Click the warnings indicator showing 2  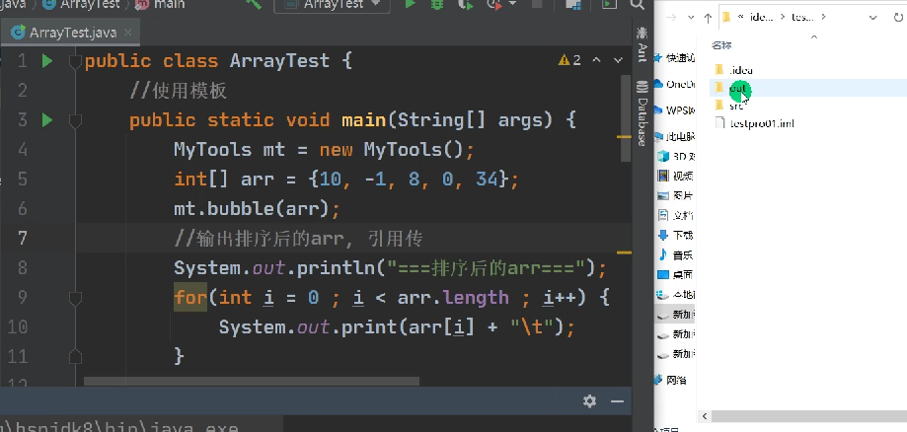coord(569,60)
